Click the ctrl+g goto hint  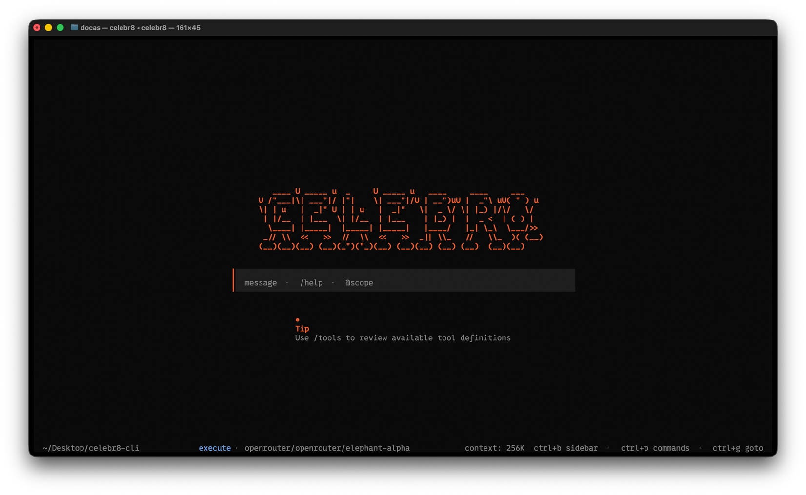point(738,448)
